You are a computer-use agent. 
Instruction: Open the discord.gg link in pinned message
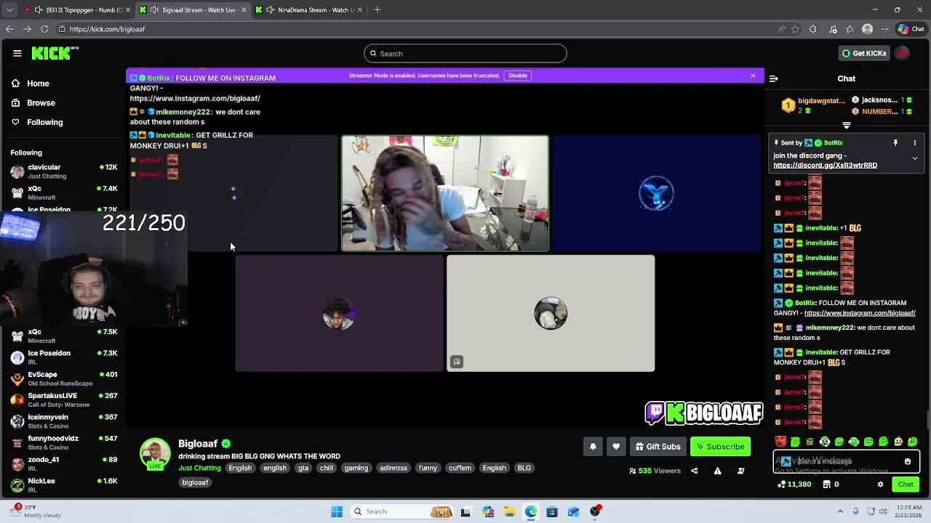[825, 166]
